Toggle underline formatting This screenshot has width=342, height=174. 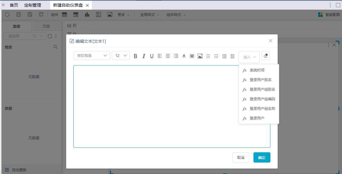point(152,56)
